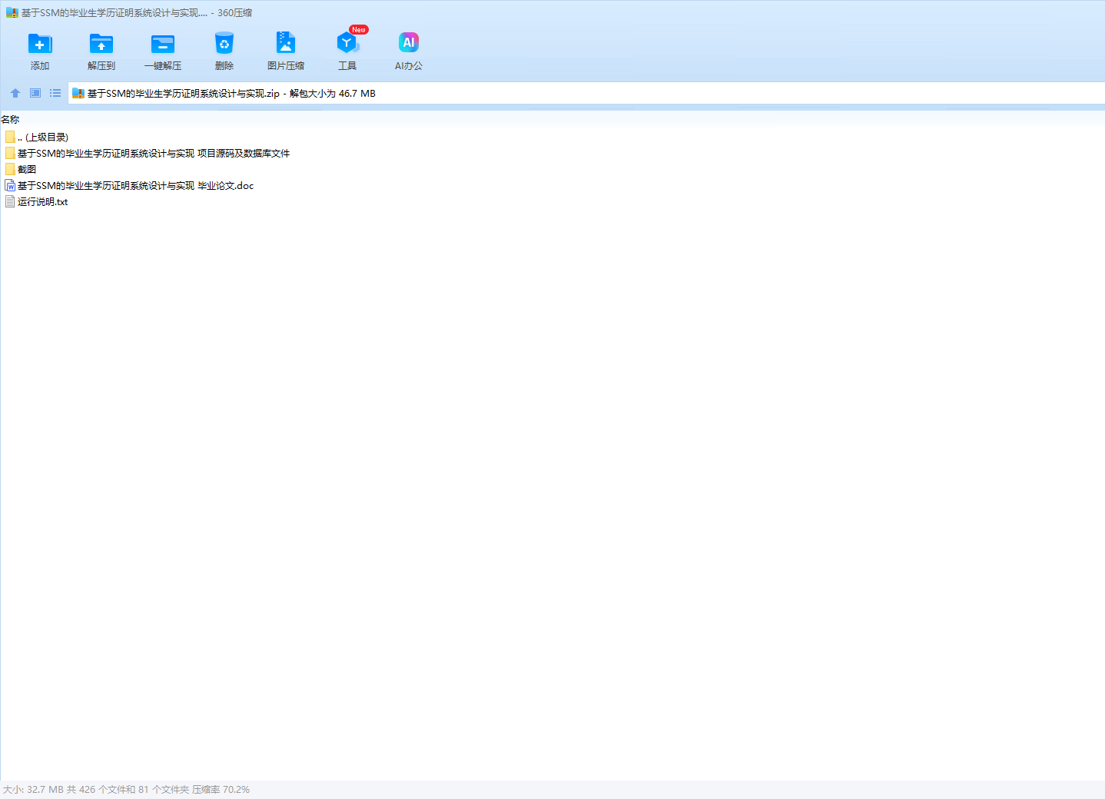Image resolution: width=1105 pixels, height=799 pixels.
Task: Switch to list view mode
Action: click(55, 93)
